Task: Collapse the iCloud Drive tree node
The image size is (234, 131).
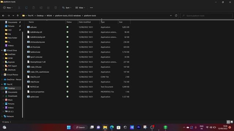Action: 2,50
